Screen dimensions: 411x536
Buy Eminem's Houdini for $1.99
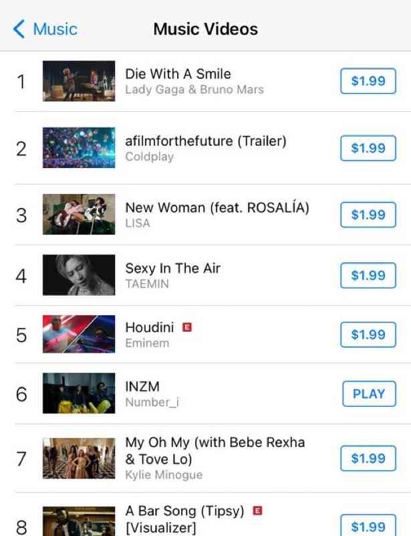(368, 334)
